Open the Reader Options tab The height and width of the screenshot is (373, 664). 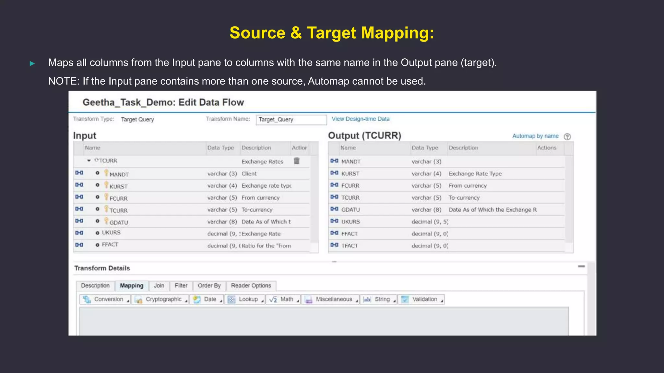click(251, 286)
